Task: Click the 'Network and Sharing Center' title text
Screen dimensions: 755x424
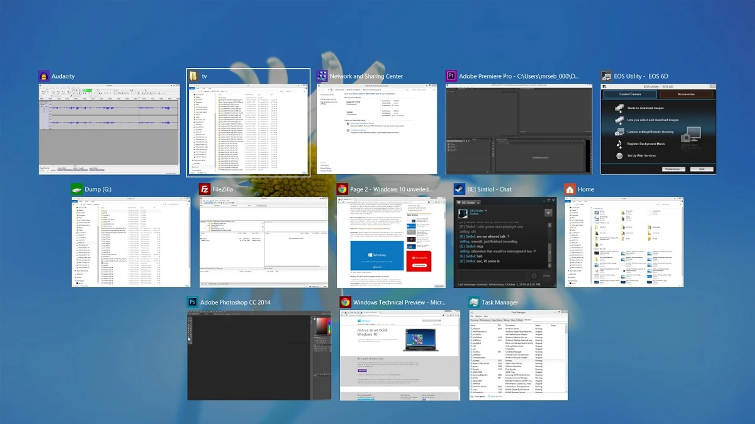Action: click(x=366, y=76)
